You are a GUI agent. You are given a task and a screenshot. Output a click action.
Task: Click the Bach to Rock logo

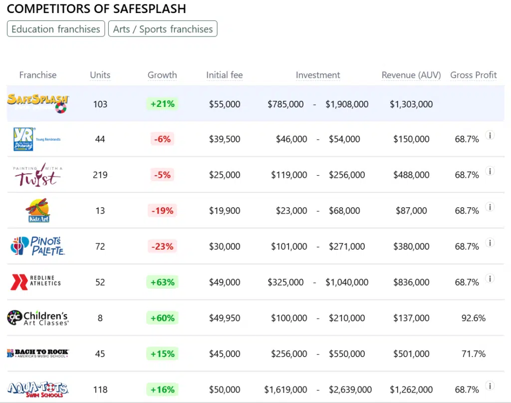pos(38,353)
